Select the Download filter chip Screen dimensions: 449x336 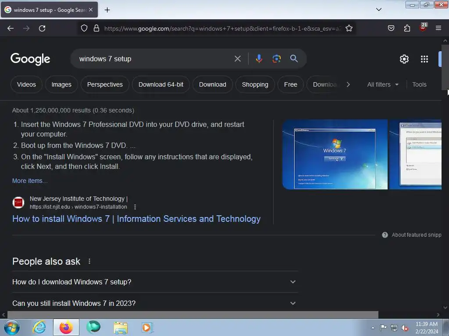tap(213, 84)
